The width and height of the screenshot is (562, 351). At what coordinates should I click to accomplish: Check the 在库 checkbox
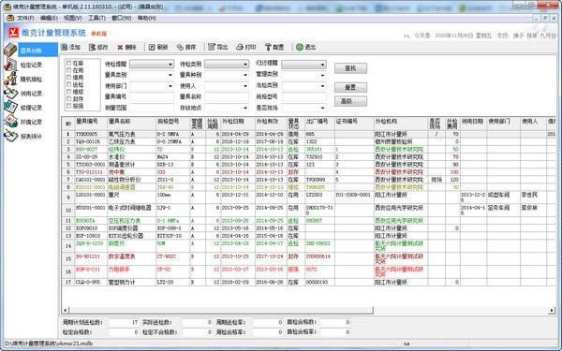click(x=68, y=63)
